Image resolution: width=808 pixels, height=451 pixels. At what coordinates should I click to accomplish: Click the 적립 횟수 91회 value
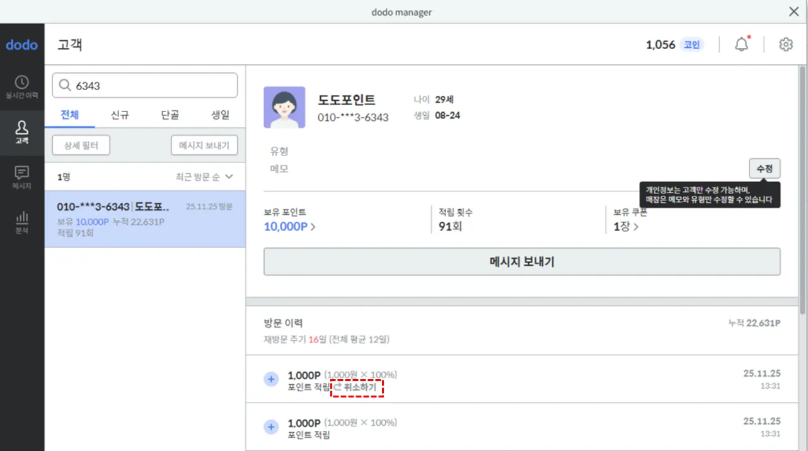pyautogui.click(x=451, y=226)
